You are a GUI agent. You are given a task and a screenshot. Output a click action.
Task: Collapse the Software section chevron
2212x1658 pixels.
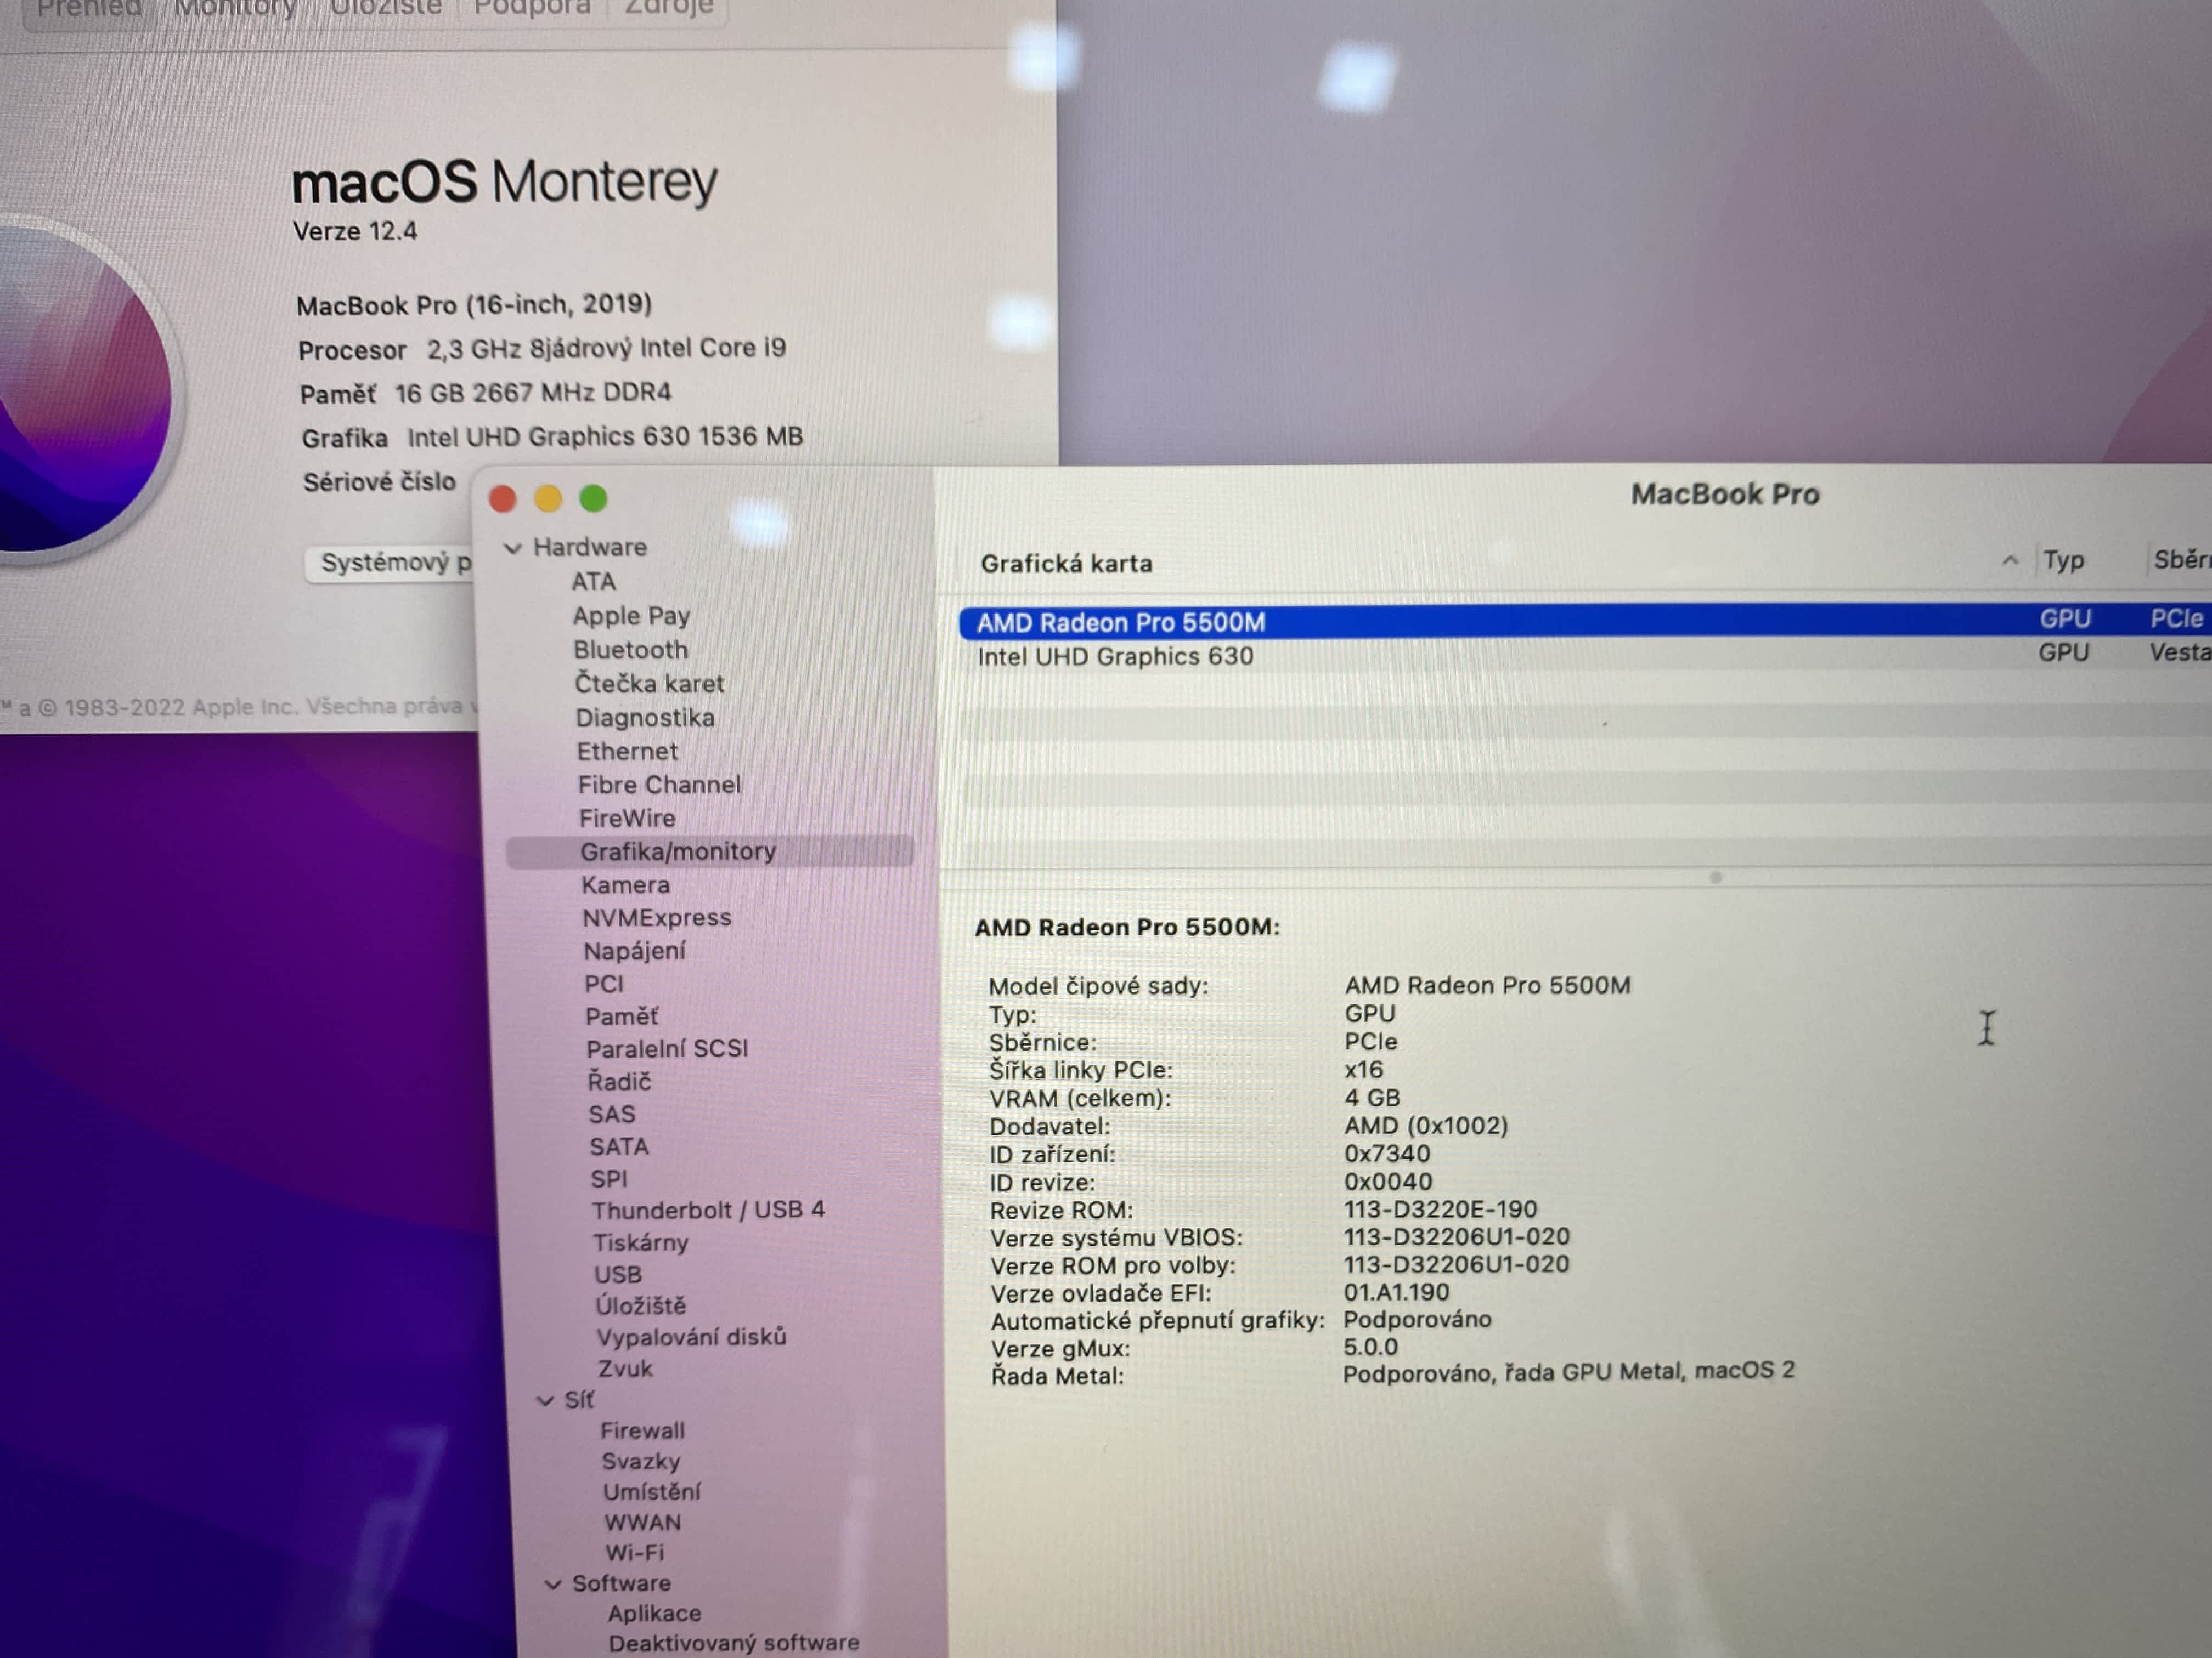[x=553, y=1584]
